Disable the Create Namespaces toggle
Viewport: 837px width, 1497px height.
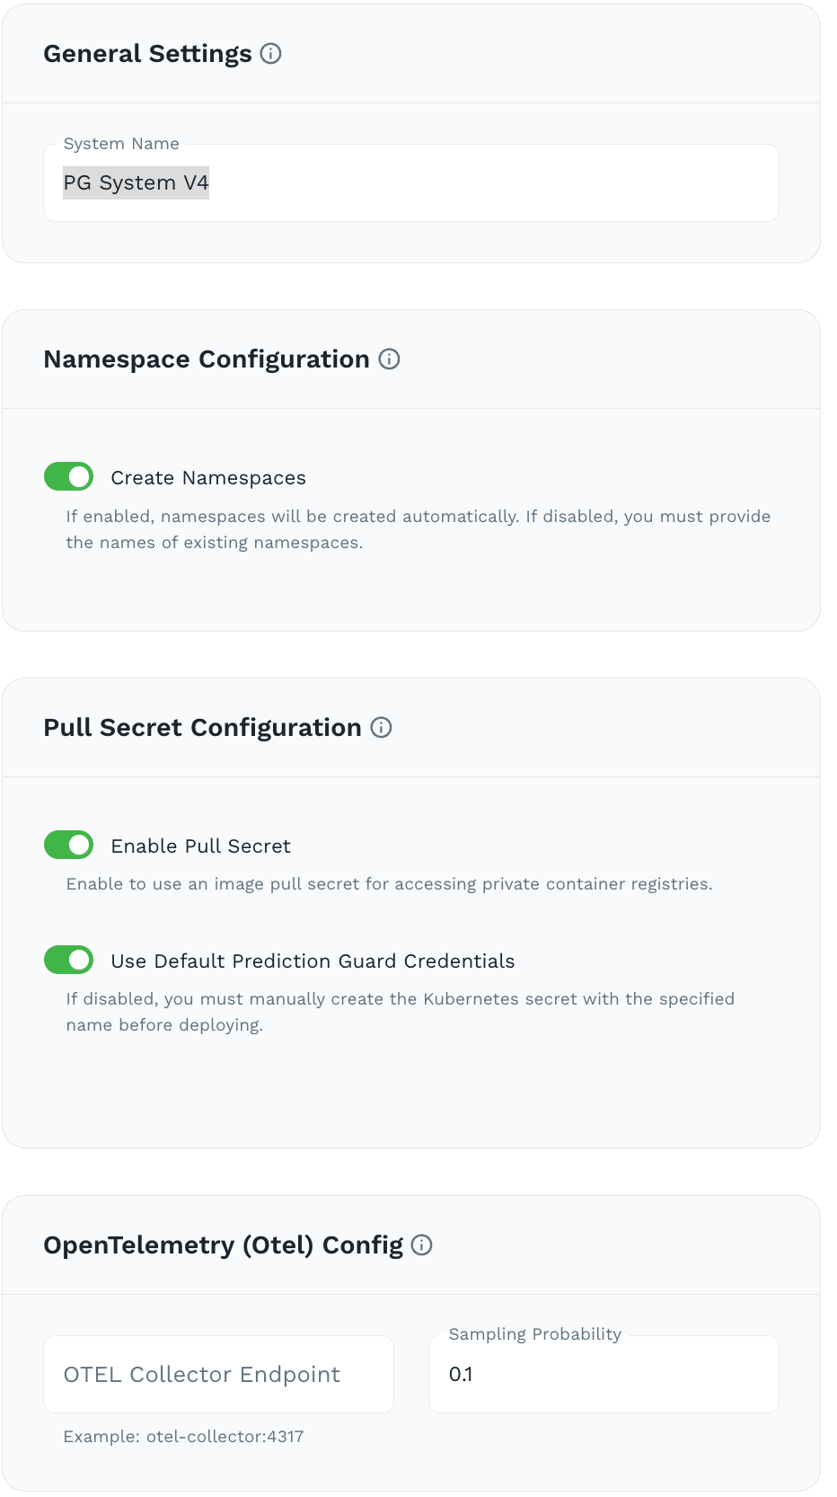68,476
